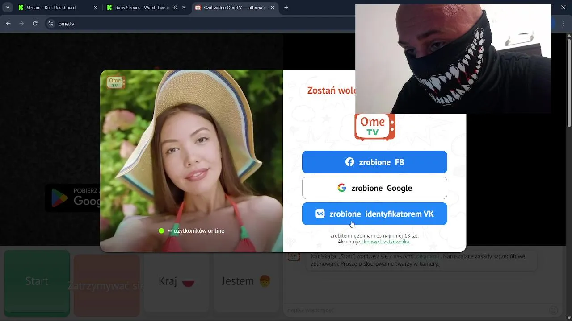The width and height of the screenshot is (572, 321).
Task: Open the tab search dropdown arrow
Action: (x=8, y=8)
